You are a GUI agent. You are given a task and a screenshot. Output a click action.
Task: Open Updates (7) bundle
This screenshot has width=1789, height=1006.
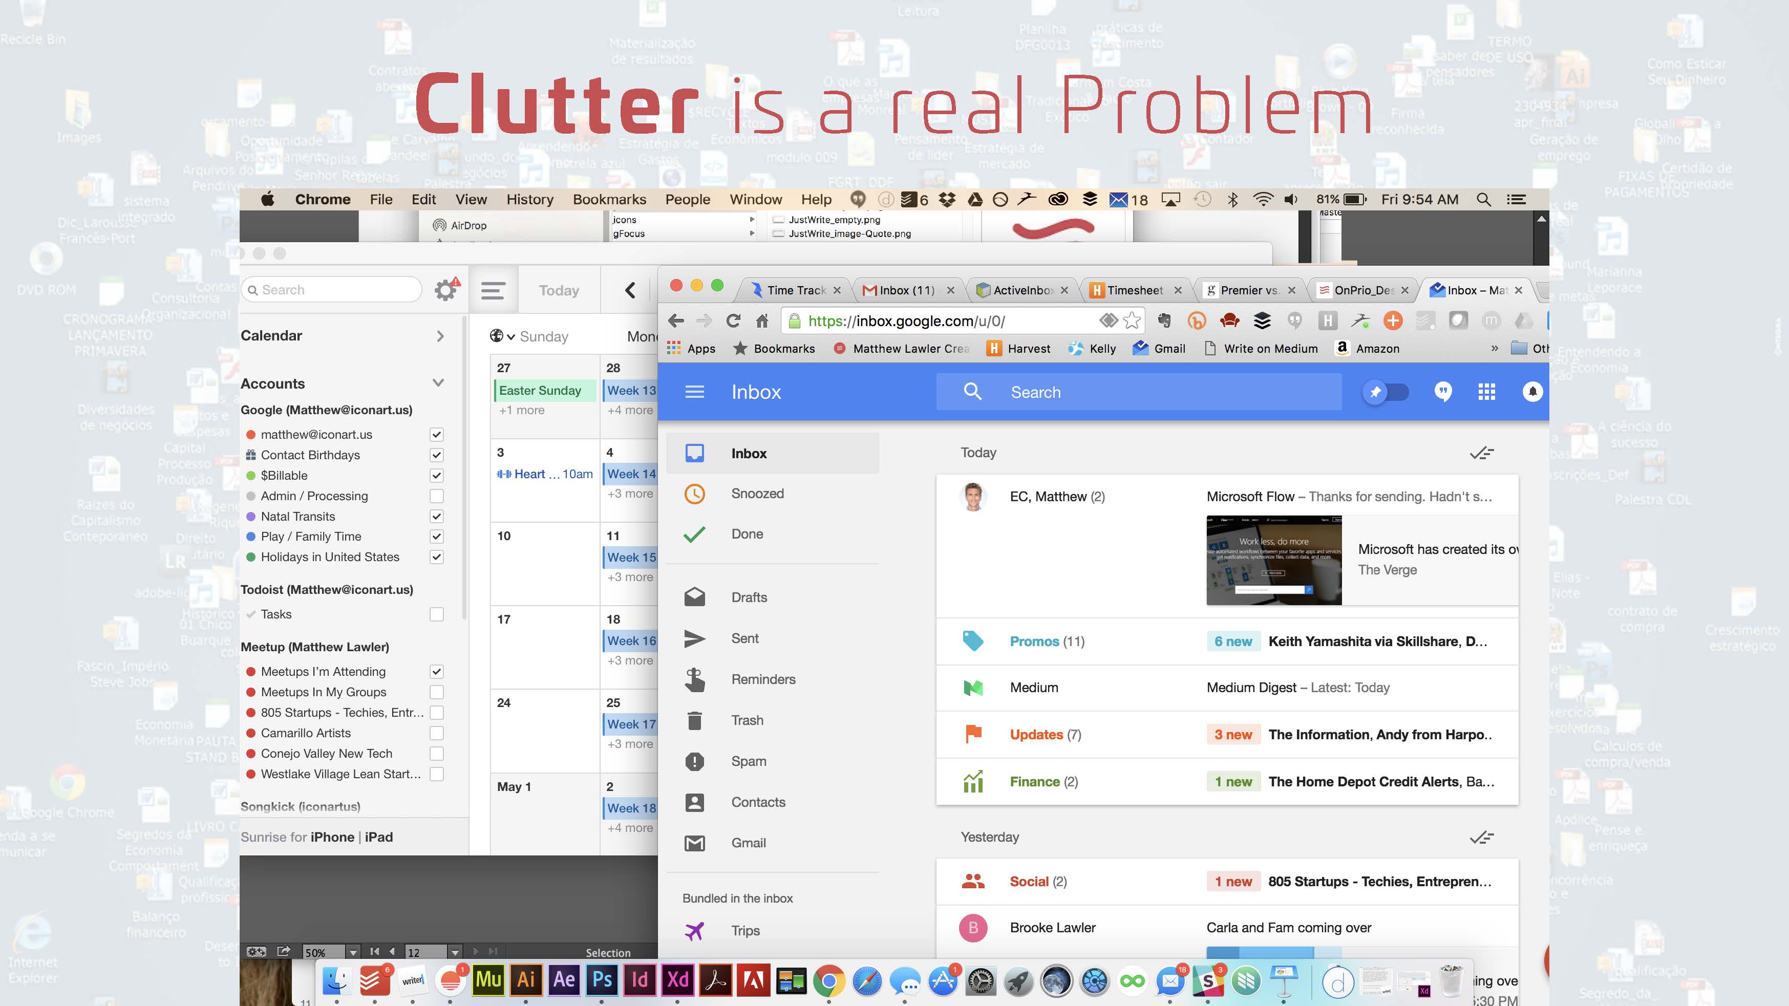click(x=1227, y=735)
